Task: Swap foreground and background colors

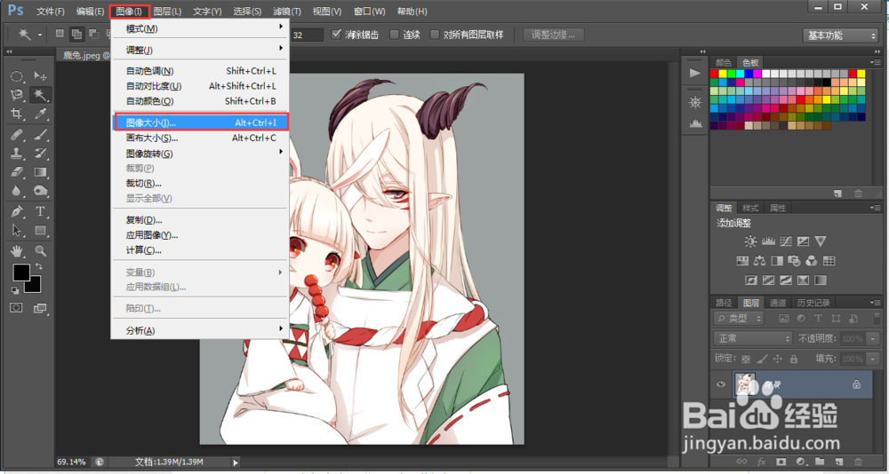Action: [38, 266]
